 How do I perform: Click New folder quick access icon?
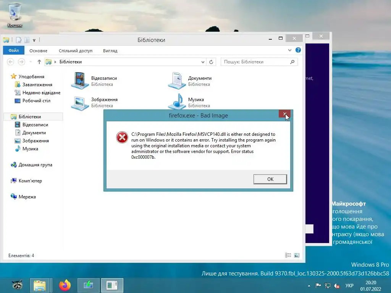point(27,40)
